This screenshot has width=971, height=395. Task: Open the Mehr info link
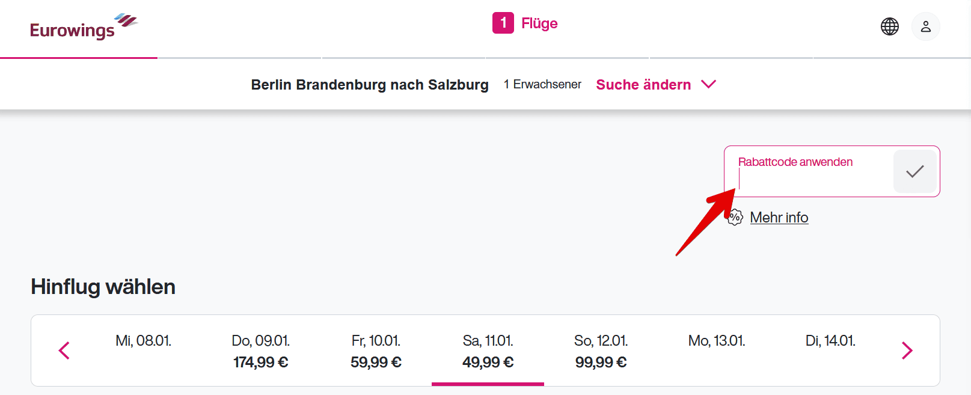779,218
